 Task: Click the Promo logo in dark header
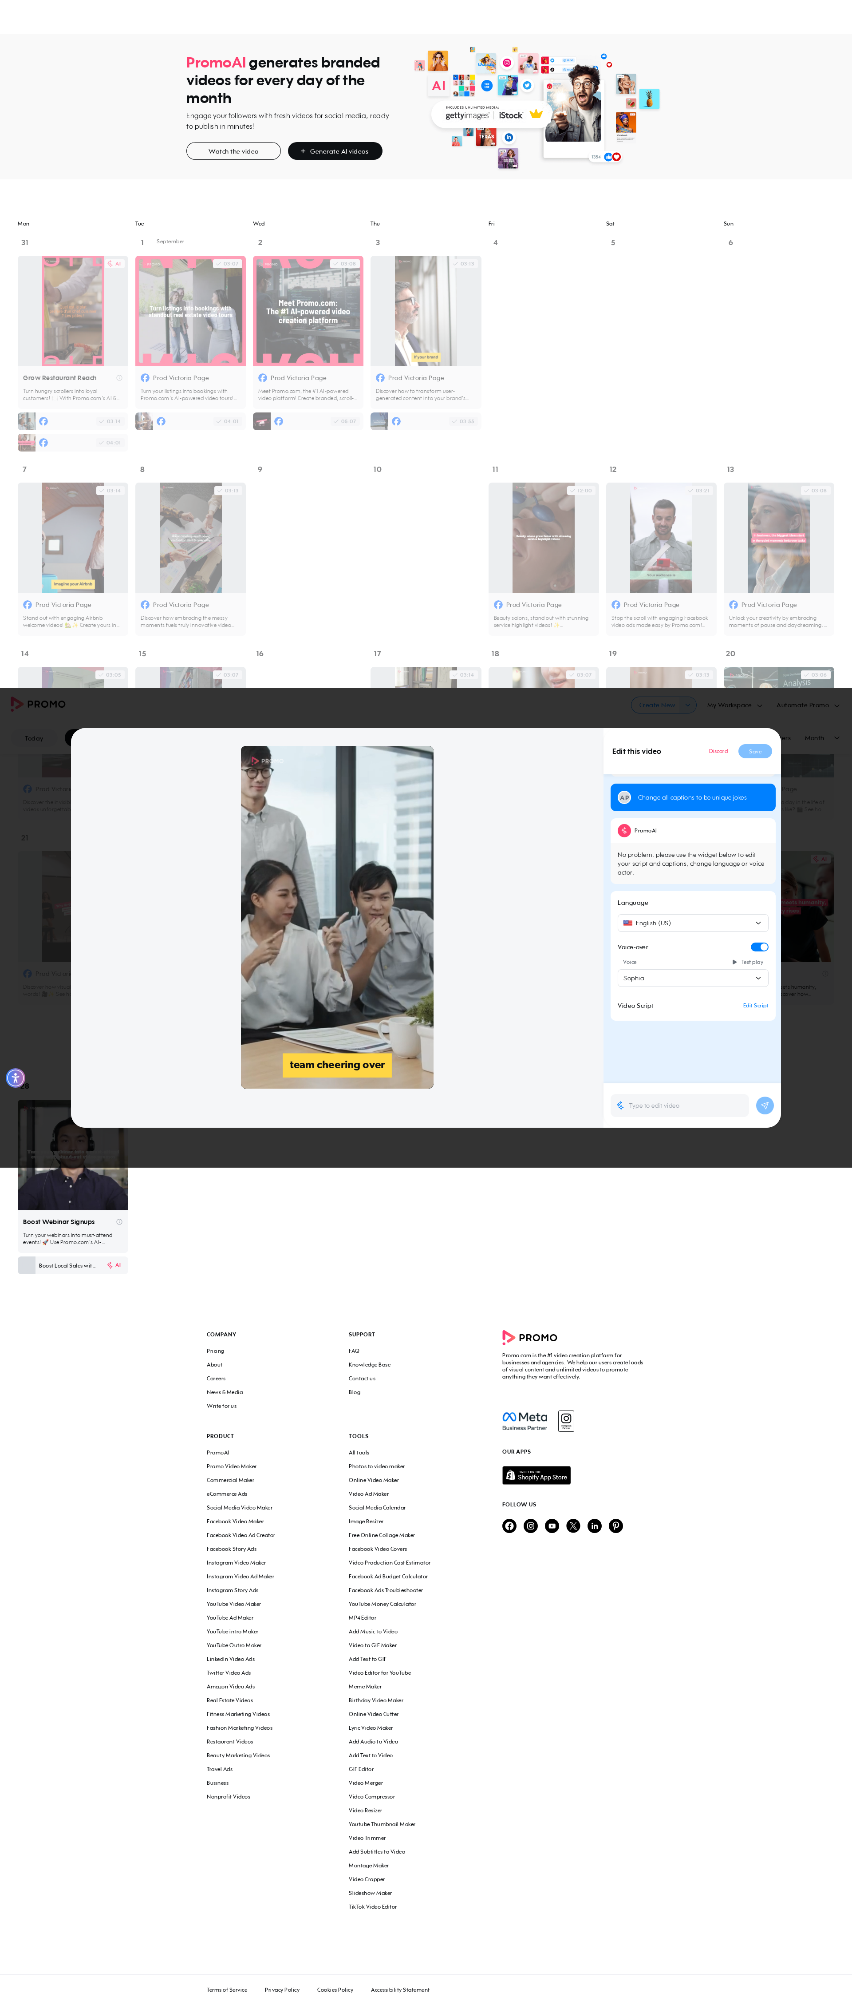[x=38, y=704]
